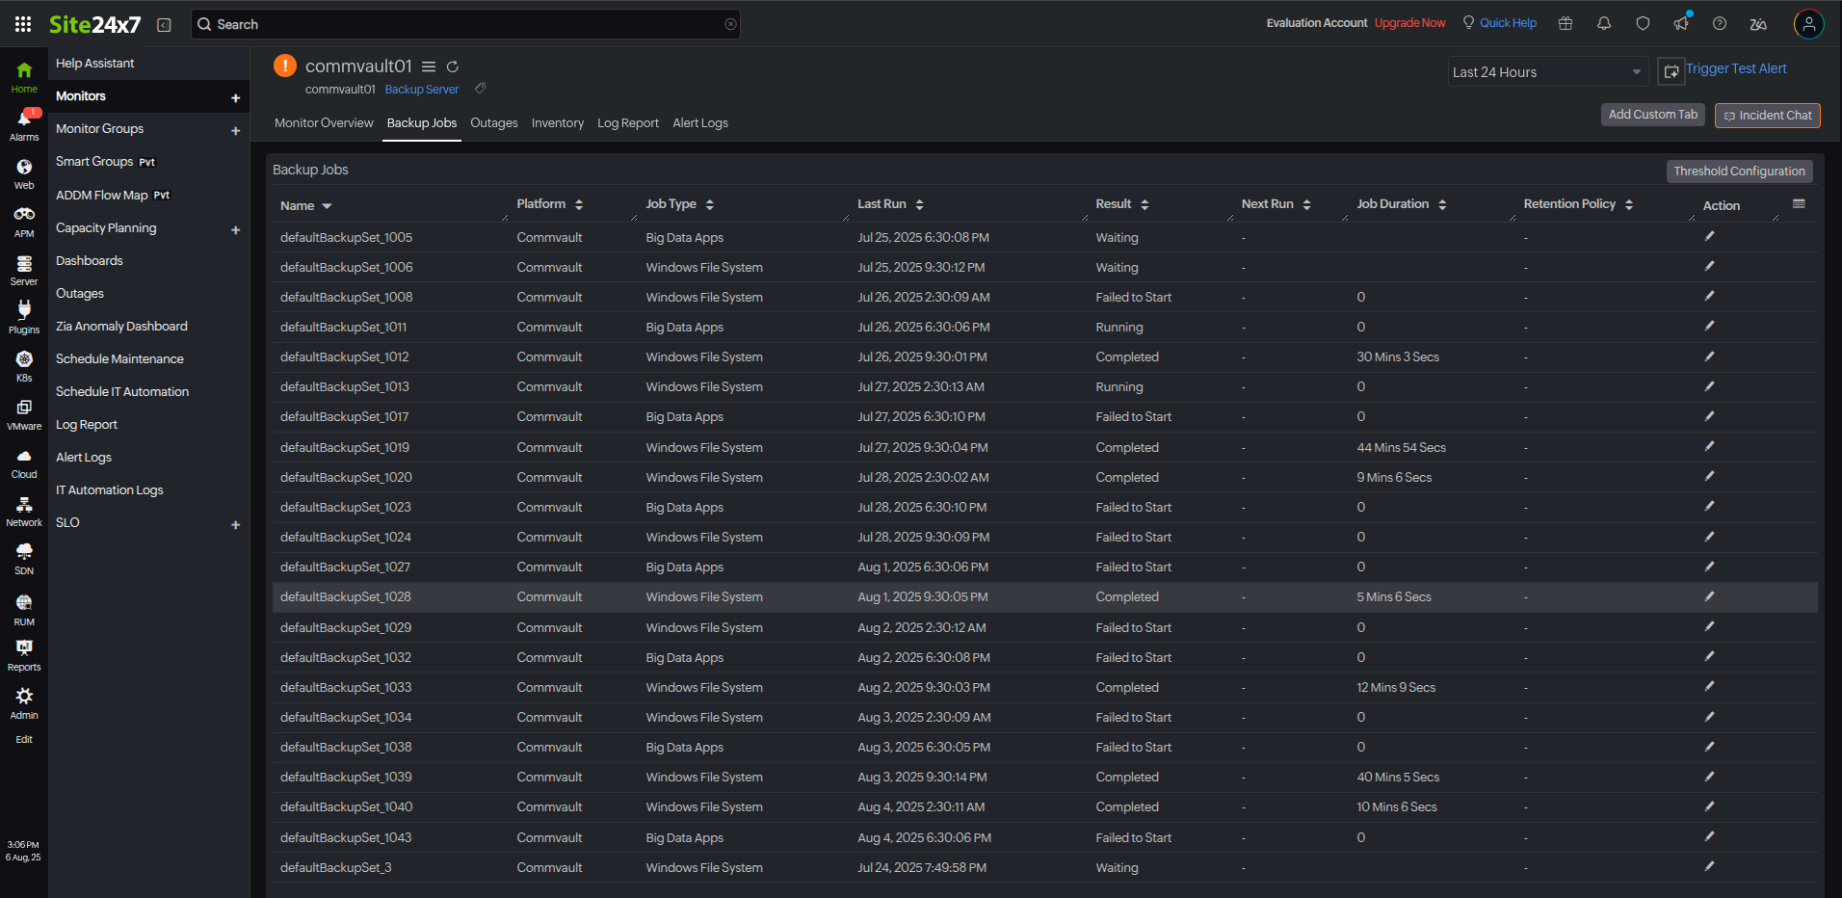Open the user profile avatar
1842x898 pixels.
click(1808, 24)
